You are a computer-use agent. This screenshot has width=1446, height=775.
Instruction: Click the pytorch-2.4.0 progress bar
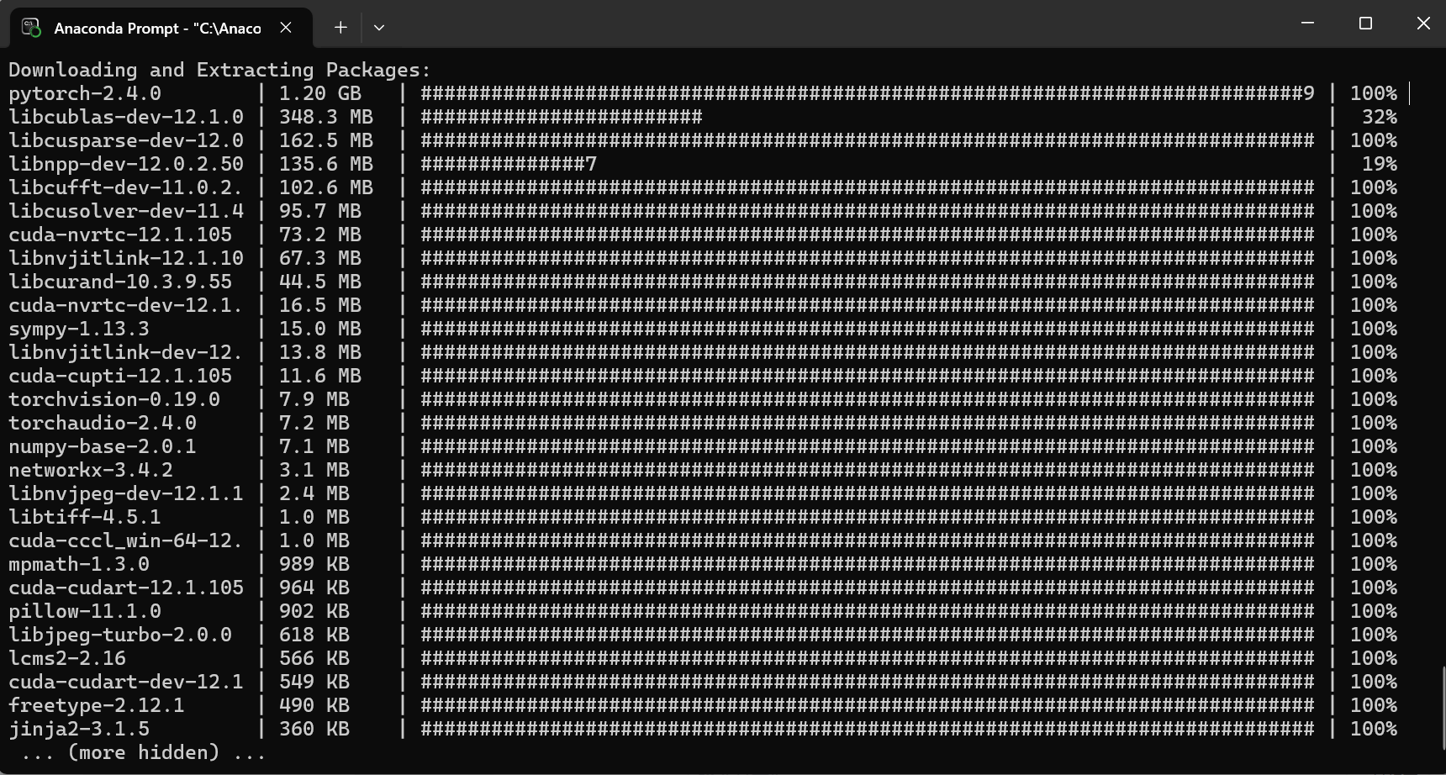point(868,93)
